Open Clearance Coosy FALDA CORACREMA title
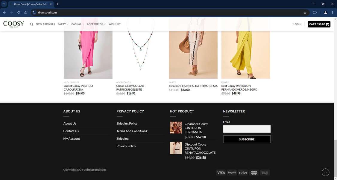 coord(193,86)
